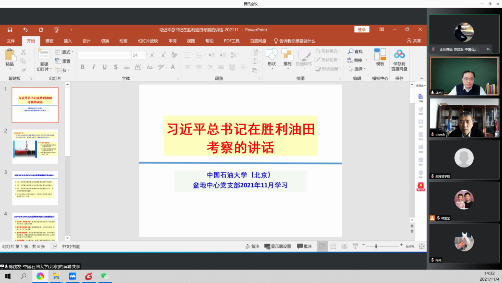Switch to Slide Sorter view
Screen dimensions: 502x283
tap(333, 246)
